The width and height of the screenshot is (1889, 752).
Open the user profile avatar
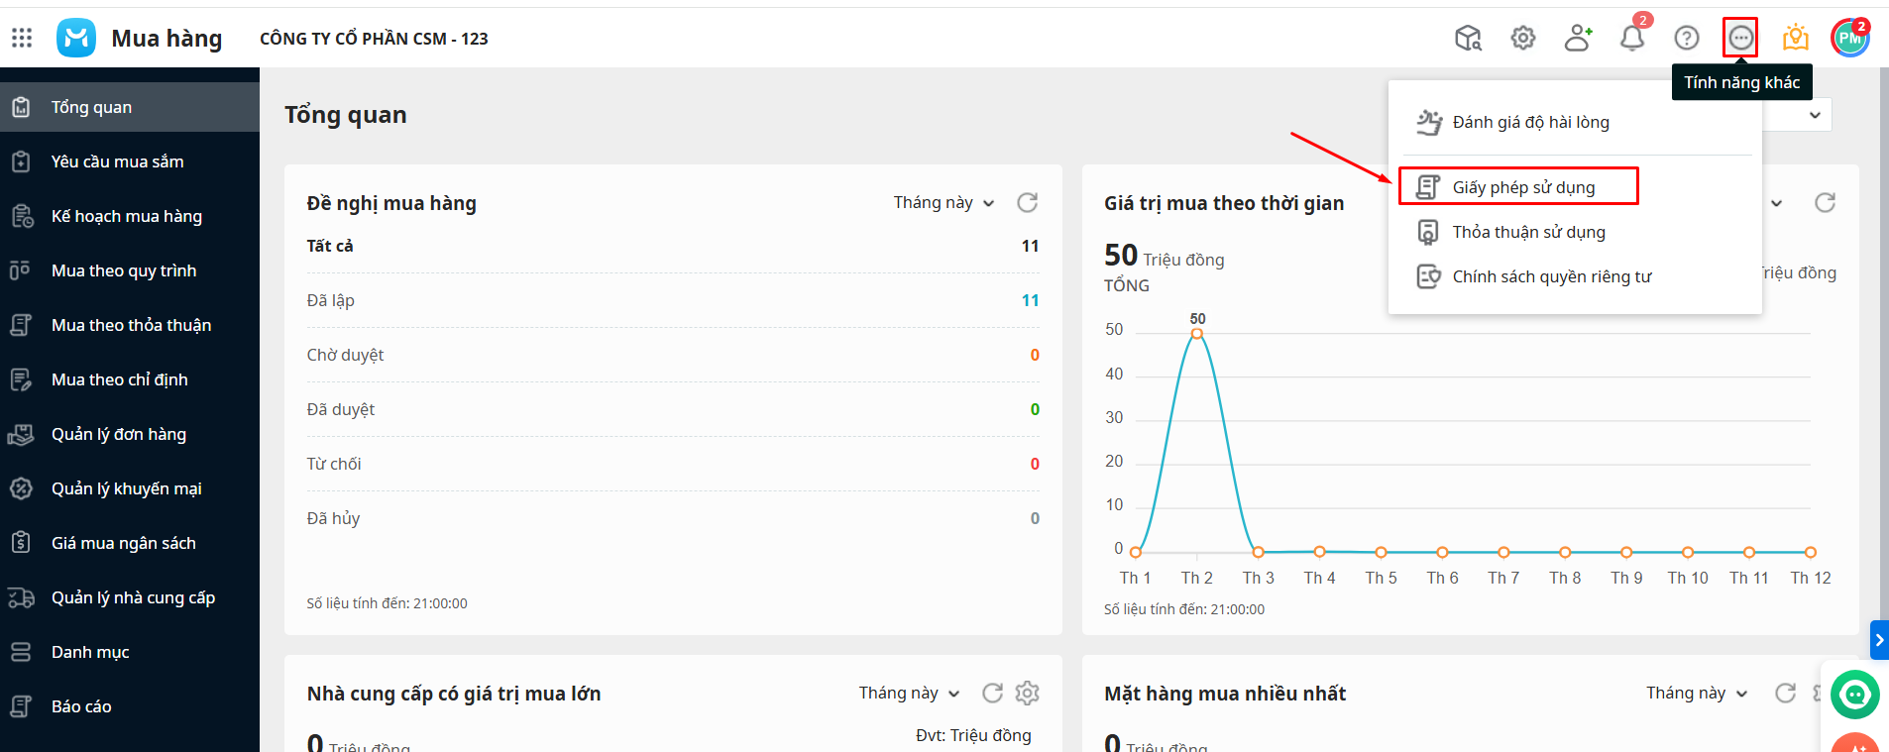pos(1849,38)
